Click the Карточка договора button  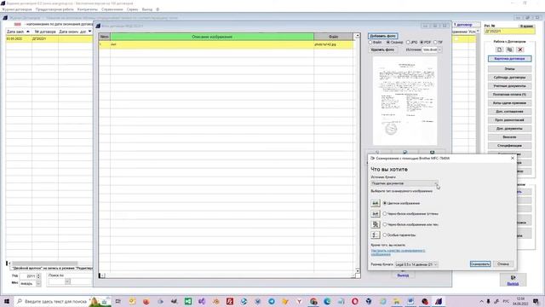509,59
